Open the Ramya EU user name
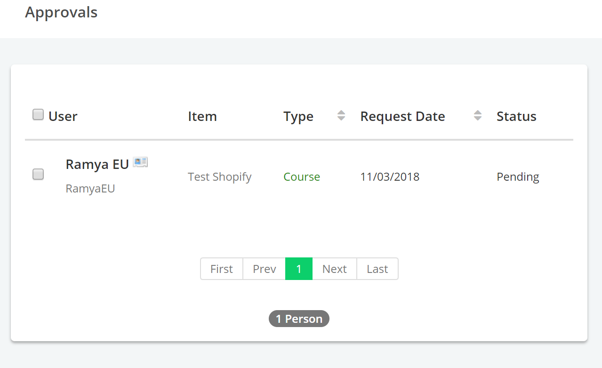Viewport: 602px width, 368px height. point(97,164)
